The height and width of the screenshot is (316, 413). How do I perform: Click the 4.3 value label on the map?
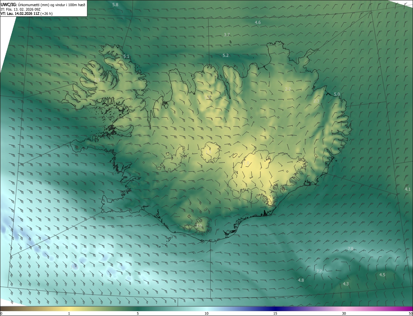click(346, 284)
